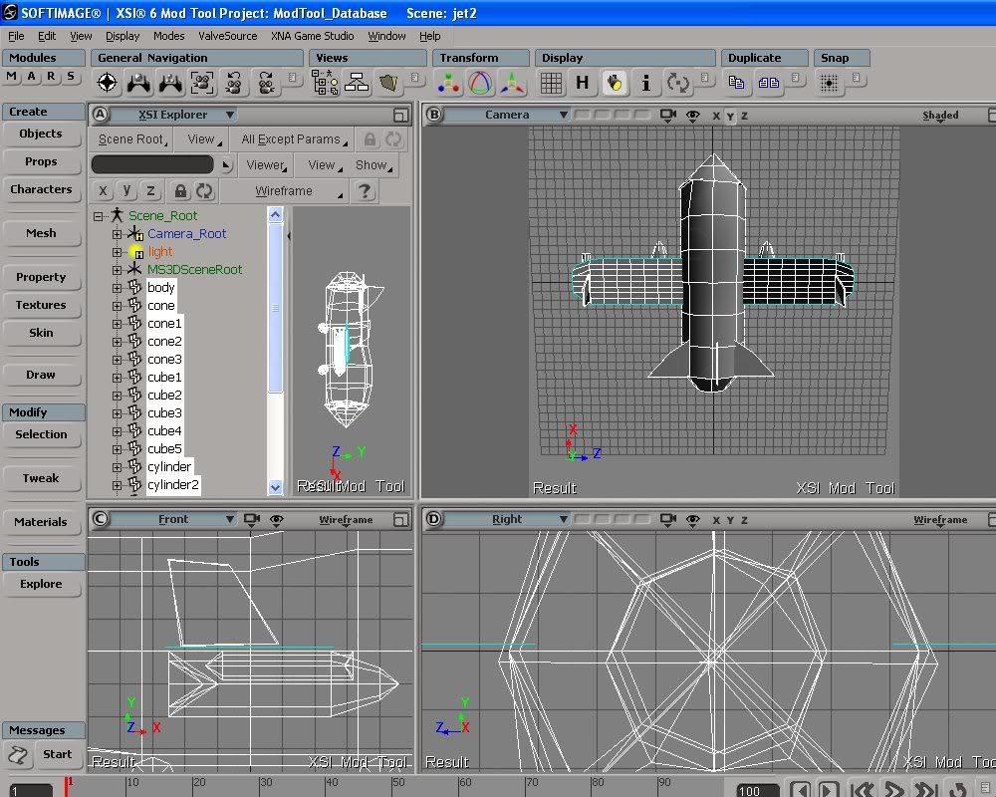Open the XNA Game Studio menu
This screenshot has height=797, width=996.
click(312, 36)
